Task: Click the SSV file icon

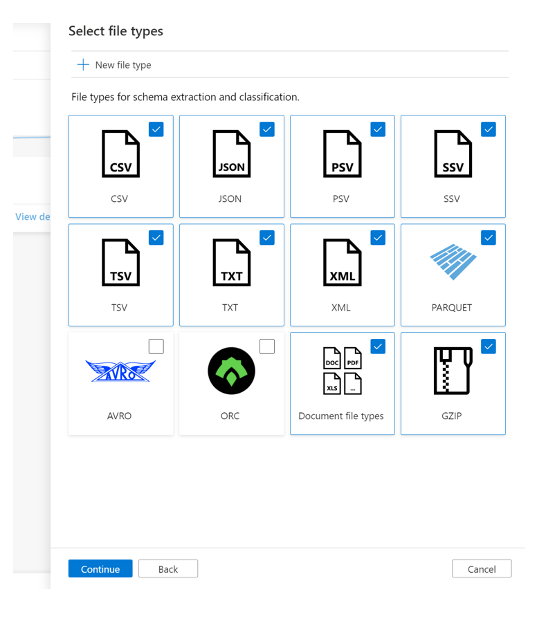Action: click(x=453, y=154)
